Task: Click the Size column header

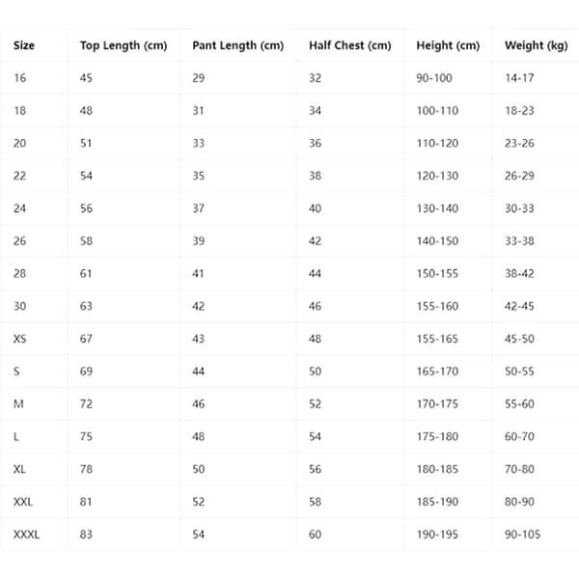Action: [x=24, y=45]
